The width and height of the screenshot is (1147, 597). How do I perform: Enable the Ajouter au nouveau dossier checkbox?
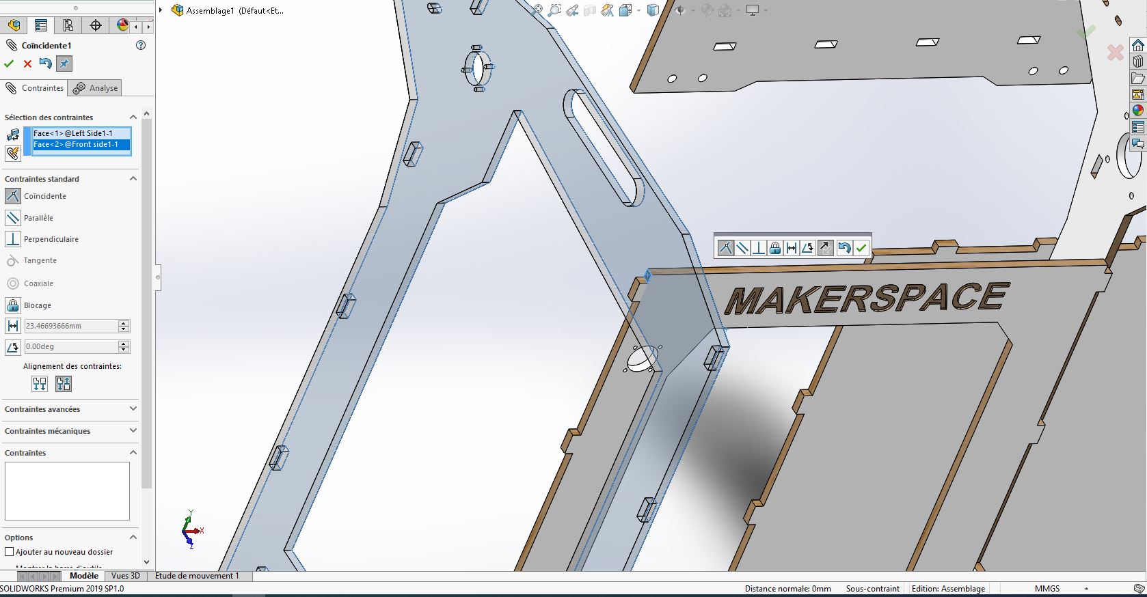pyautogui.click(x=10, y=552)
